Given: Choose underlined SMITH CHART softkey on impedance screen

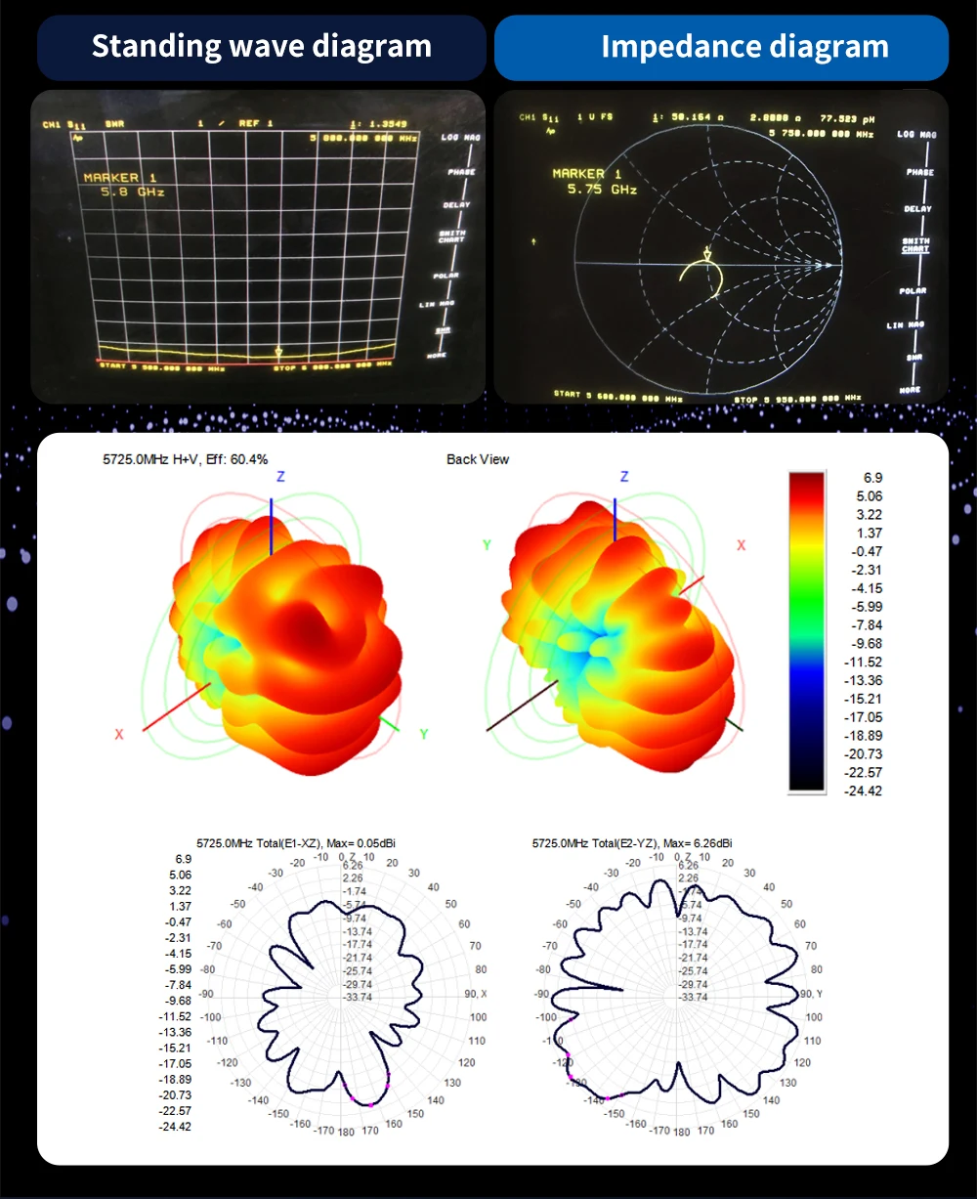Looking at the screenshot, I should (x=915, y=245).
